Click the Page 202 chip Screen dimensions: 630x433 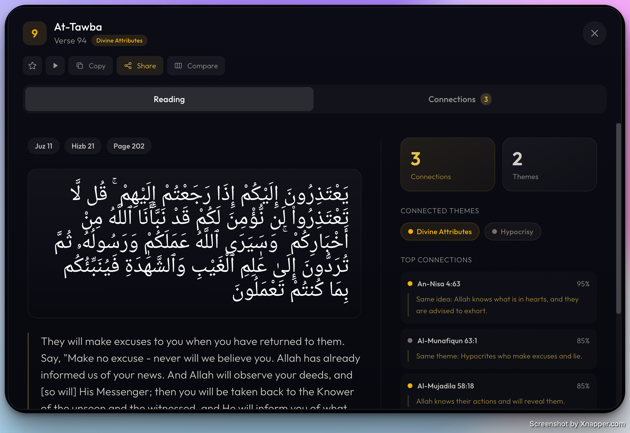pos(129,146)
